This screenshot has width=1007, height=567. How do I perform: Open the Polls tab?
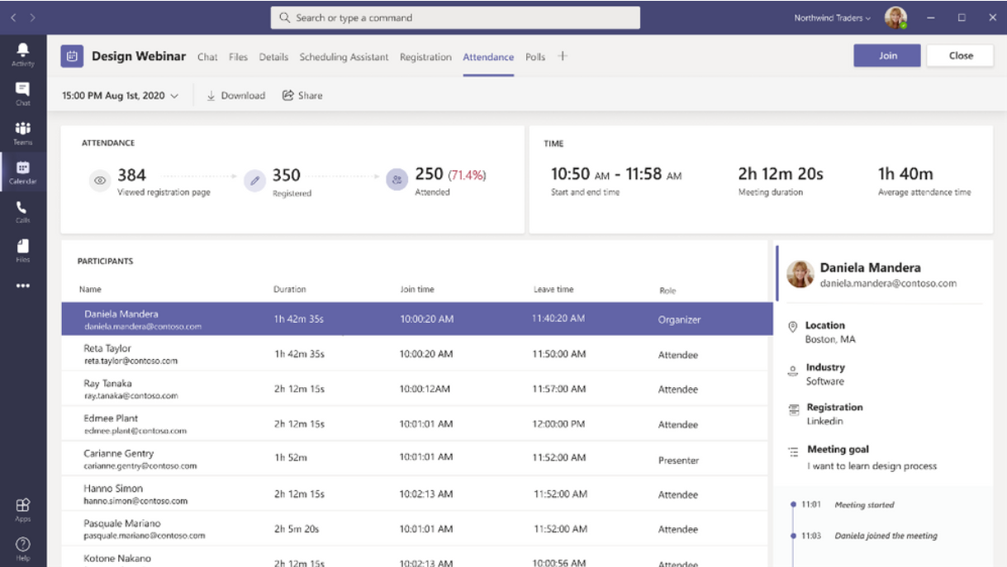coord(535,57)
